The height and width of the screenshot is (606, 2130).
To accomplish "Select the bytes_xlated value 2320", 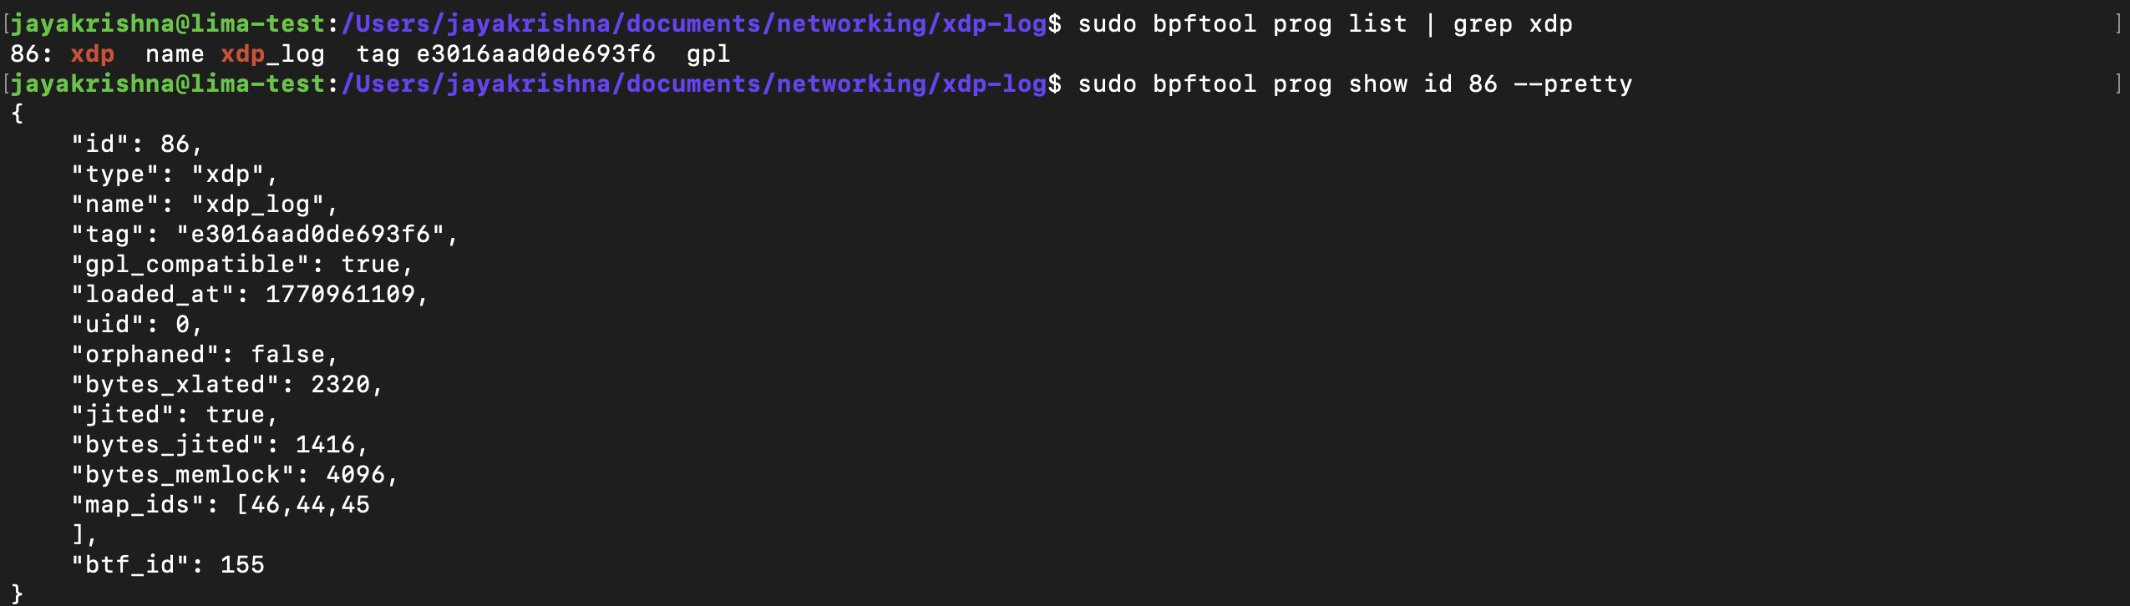I will tap(340, 385).
